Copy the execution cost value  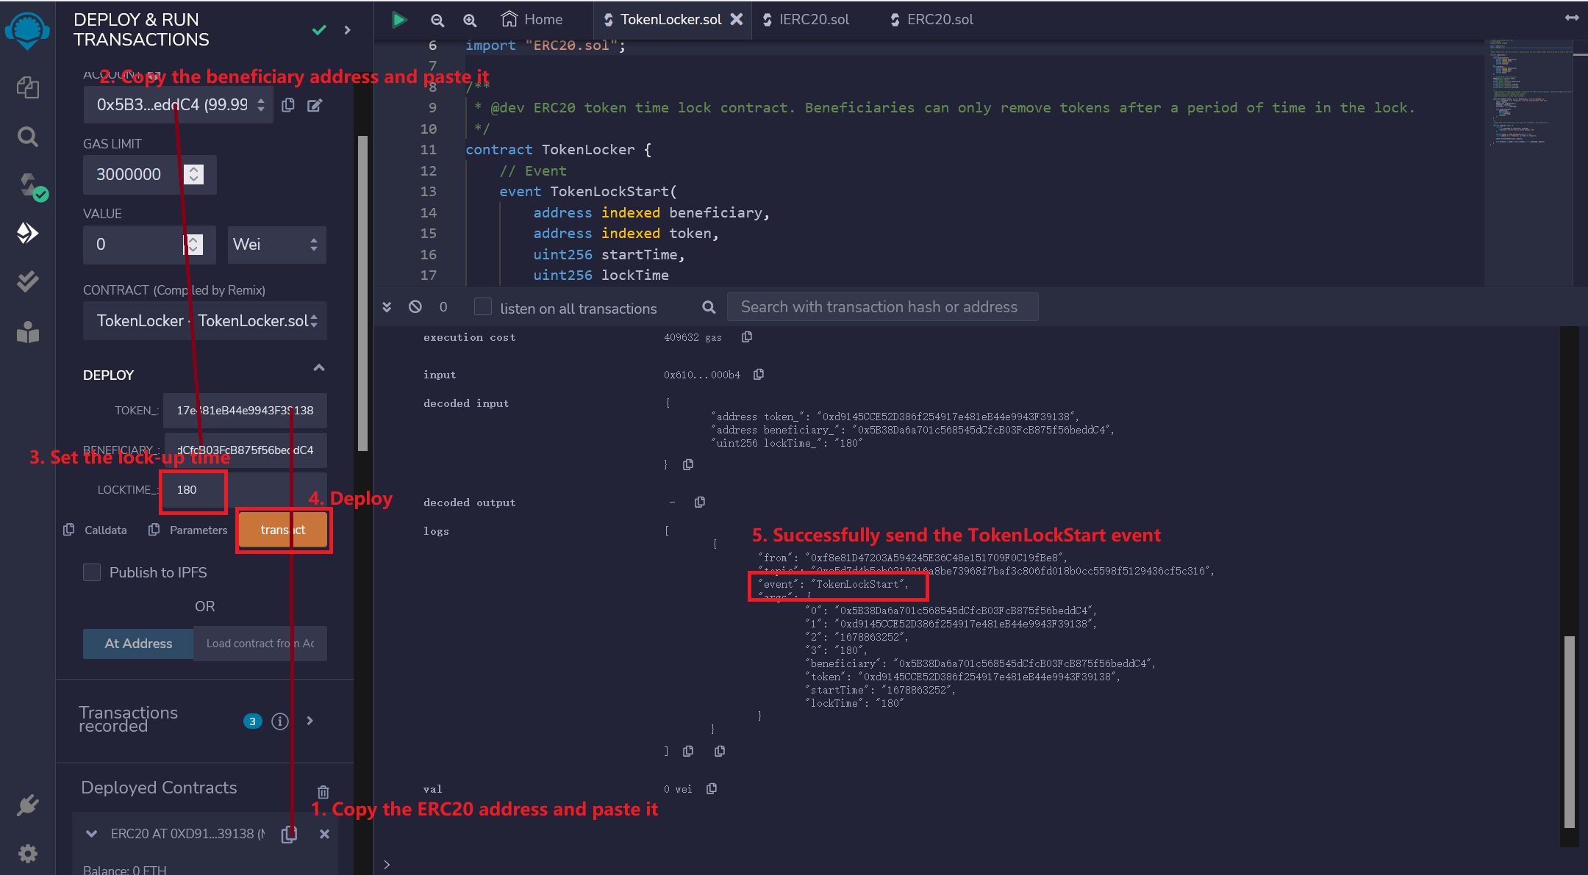[x=747, y=337]
